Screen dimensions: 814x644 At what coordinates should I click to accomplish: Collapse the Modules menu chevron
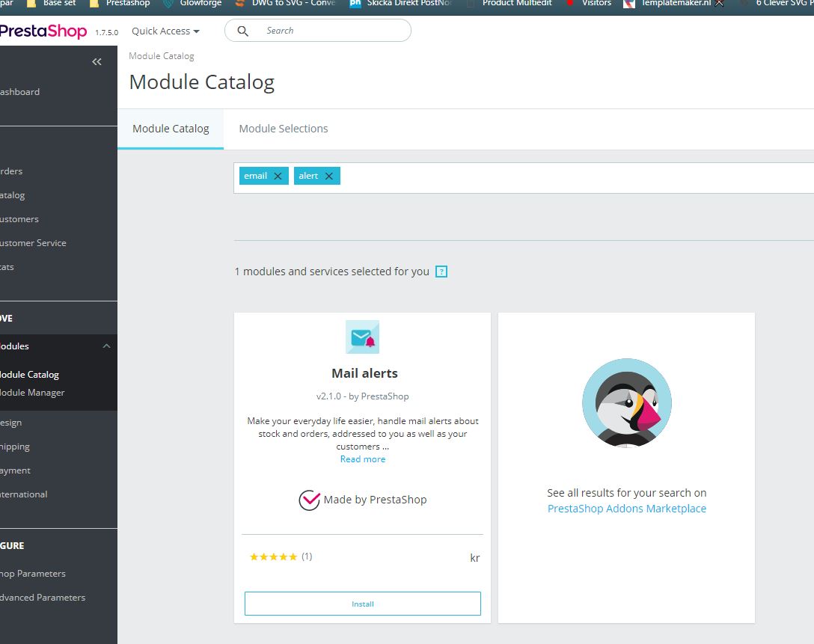click(x=106, y=346)
